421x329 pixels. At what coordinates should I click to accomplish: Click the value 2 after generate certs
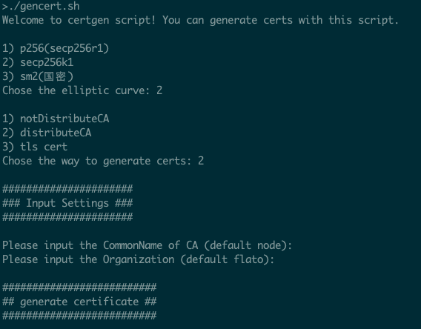[x=201, y=161]
